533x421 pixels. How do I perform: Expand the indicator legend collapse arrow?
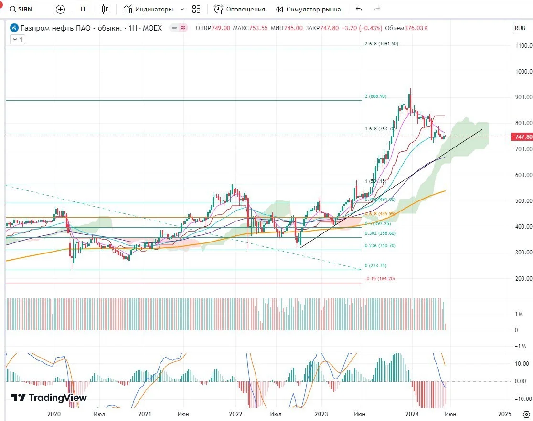coord(17,40)
